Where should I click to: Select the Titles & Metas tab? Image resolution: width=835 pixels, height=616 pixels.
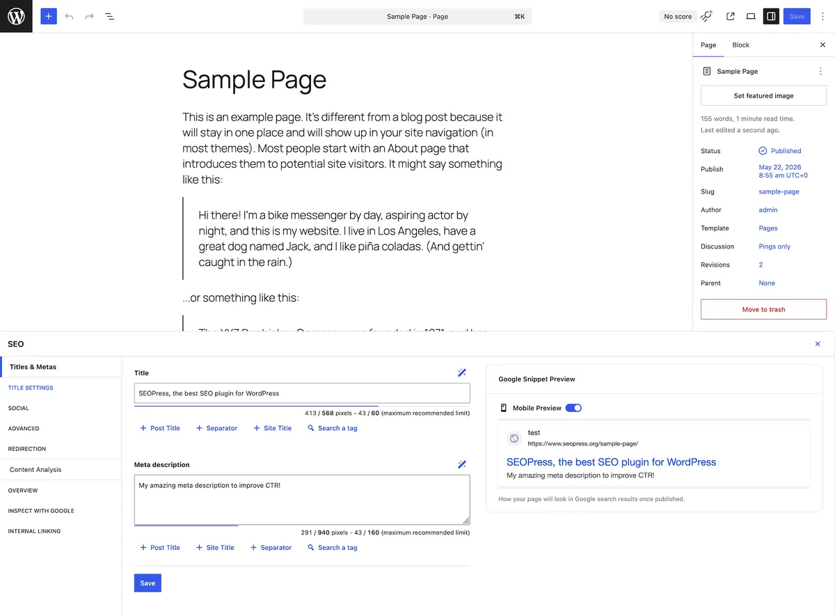[x=61, y=367]
